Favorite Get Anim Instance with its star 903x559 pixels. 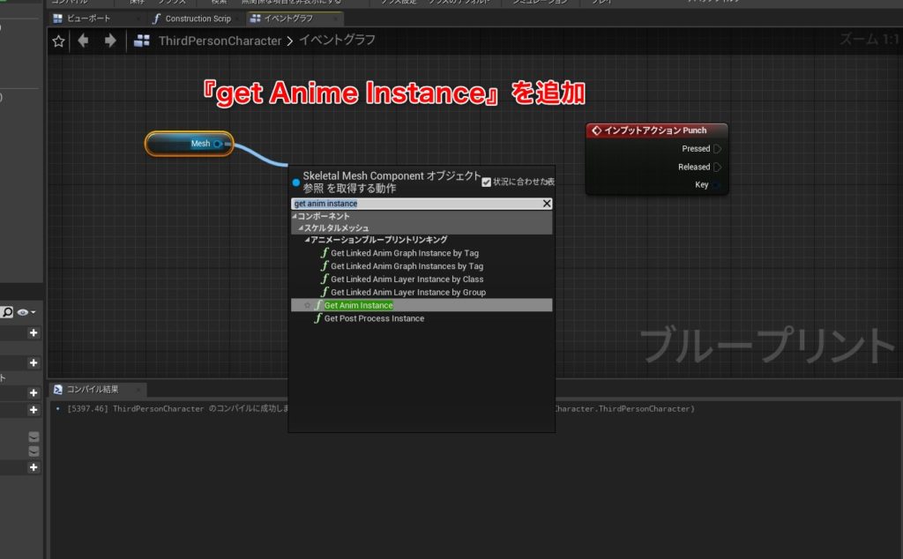(x=307, y=306)
